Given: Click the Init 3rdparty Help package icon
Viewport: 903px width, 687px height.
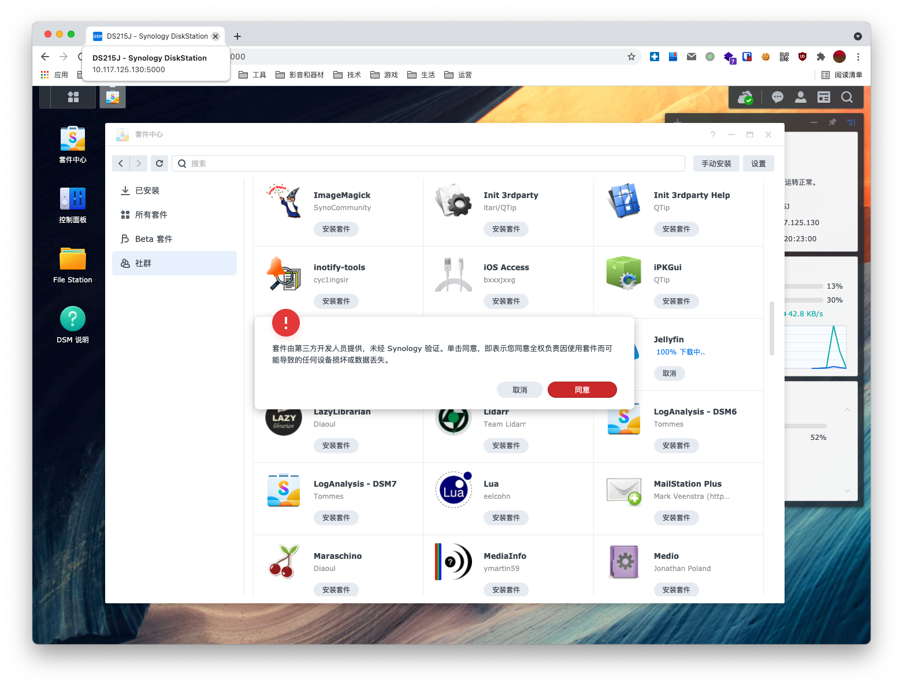Looking at the screenshot, I should point(624,200).
